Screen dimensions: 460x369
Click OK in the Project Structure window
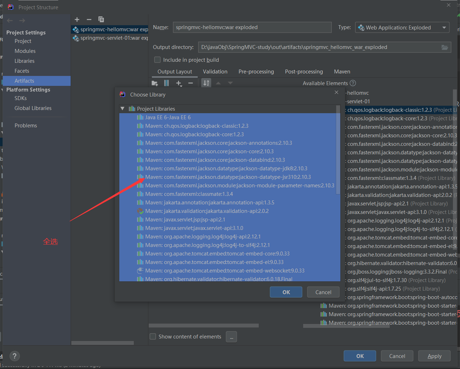(x=360, y=356)
